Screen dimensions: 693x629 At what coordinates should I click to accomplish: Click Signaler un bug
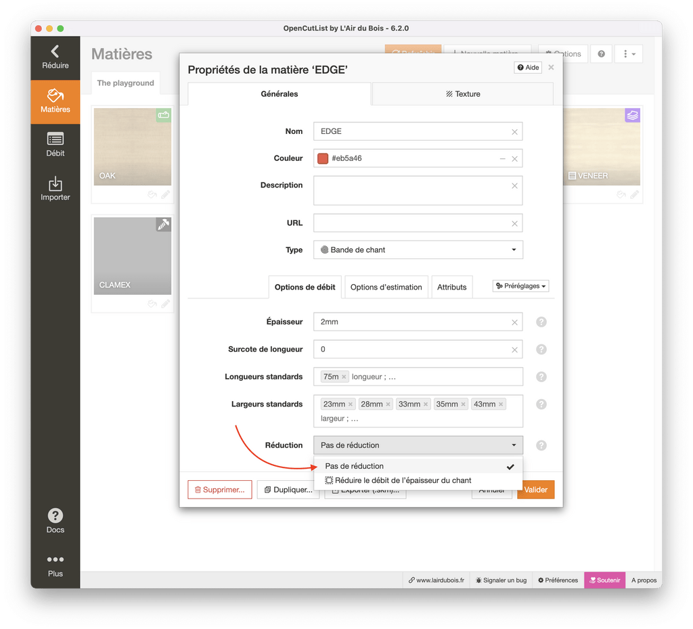501,580
